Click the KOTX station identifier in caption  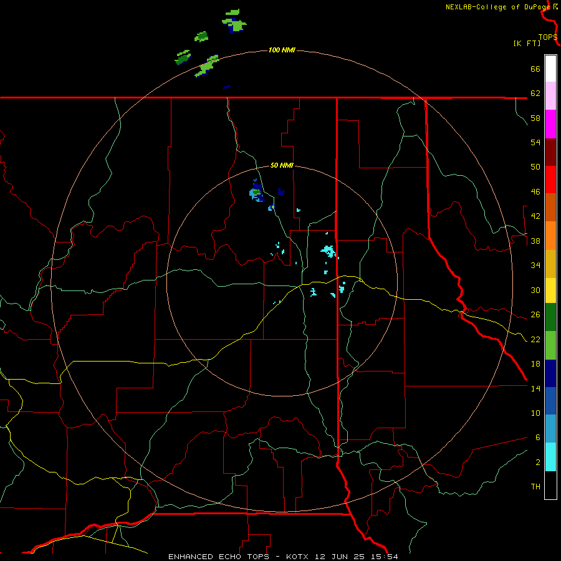point(299,557)
